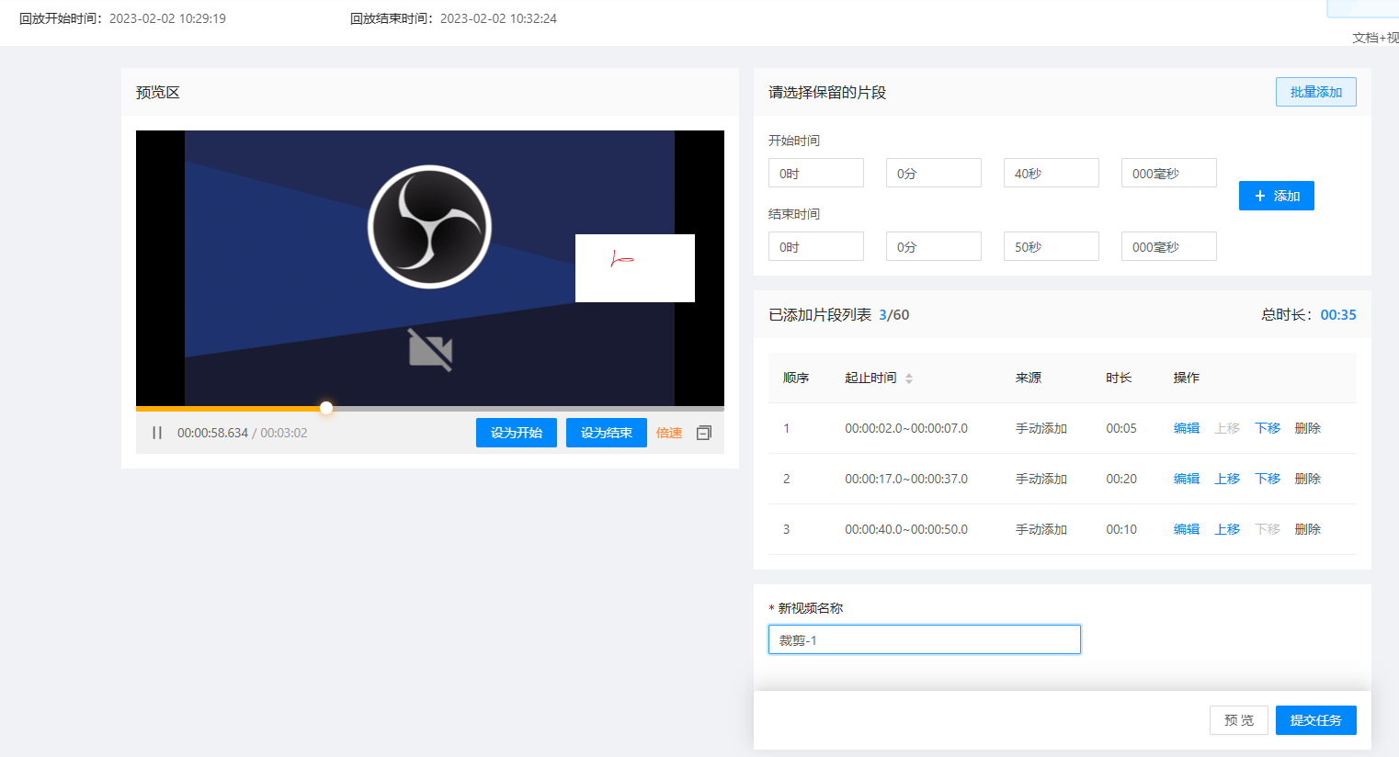
Task: Move segment 2 down with 下移
Action: 1268,479
